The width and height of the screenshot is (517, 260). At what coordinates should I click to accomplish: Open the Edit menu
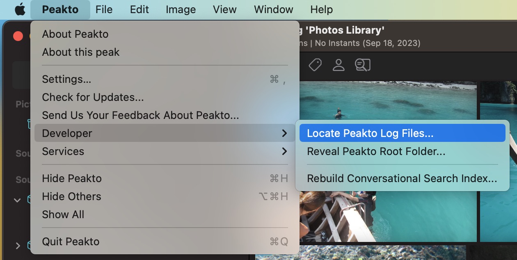[140, 9]
